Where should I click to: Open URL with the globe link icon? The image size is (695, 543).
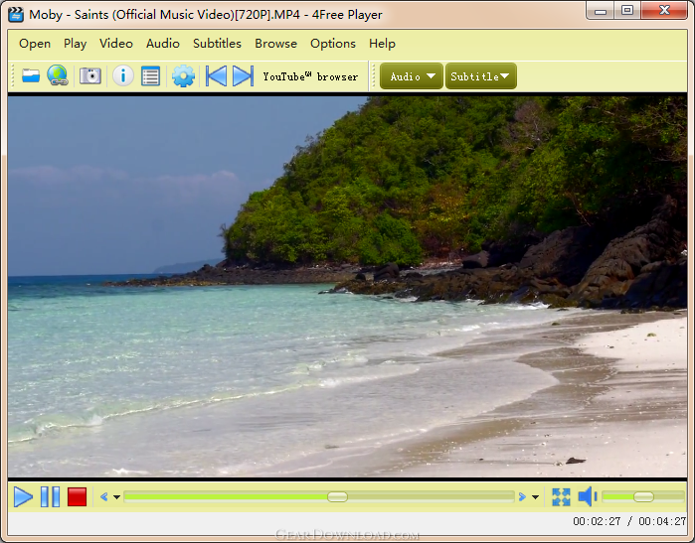coord(58,75)
